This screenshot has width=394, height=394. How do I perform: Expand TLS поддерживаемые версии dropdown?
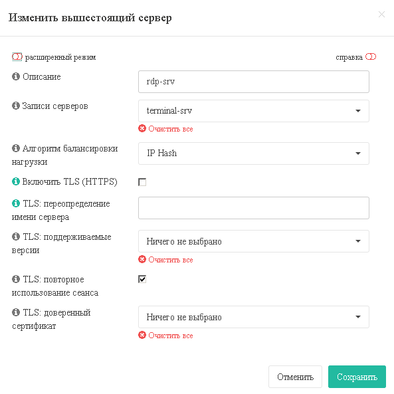click(254, 241)
